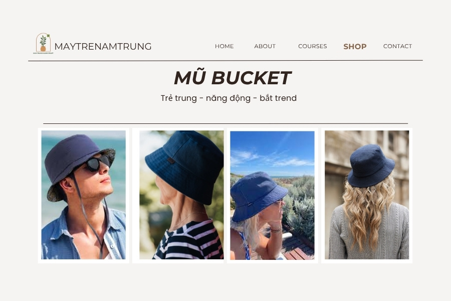
Task: Open the photo with striped shirt
Action: click(x=181, y=195)
